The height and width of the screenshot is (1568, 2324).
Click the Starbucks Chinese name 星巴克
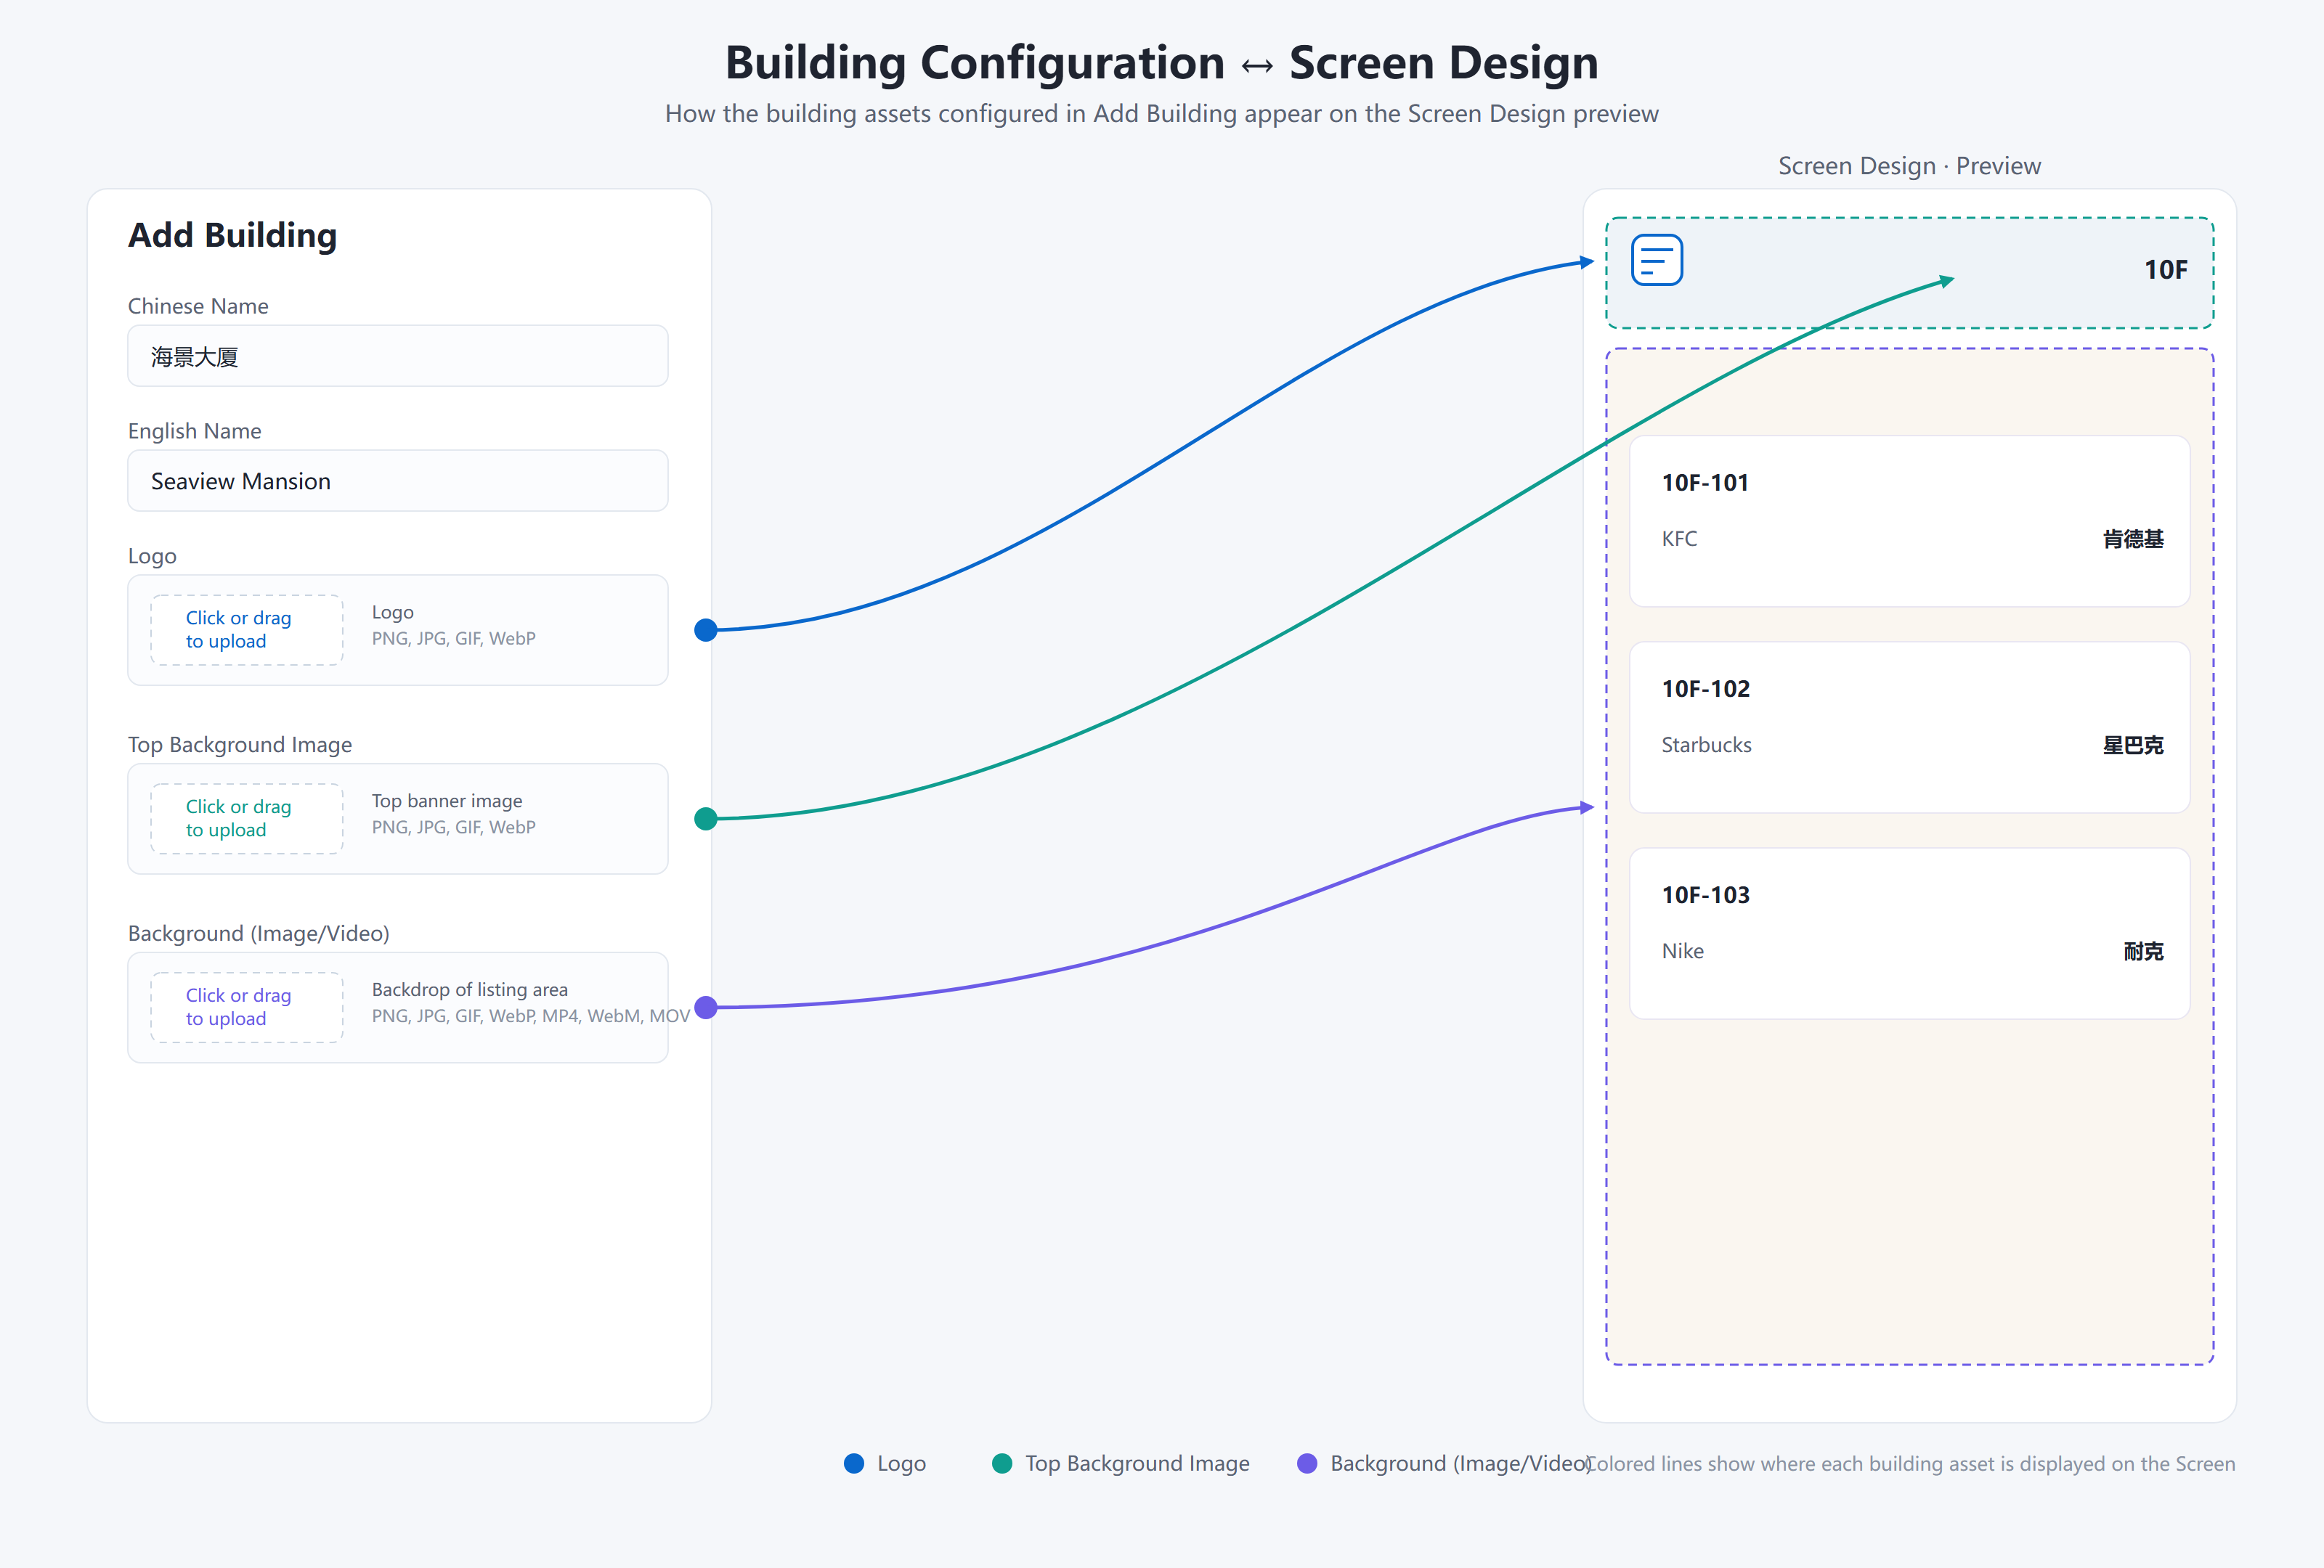click(2133, 745)
